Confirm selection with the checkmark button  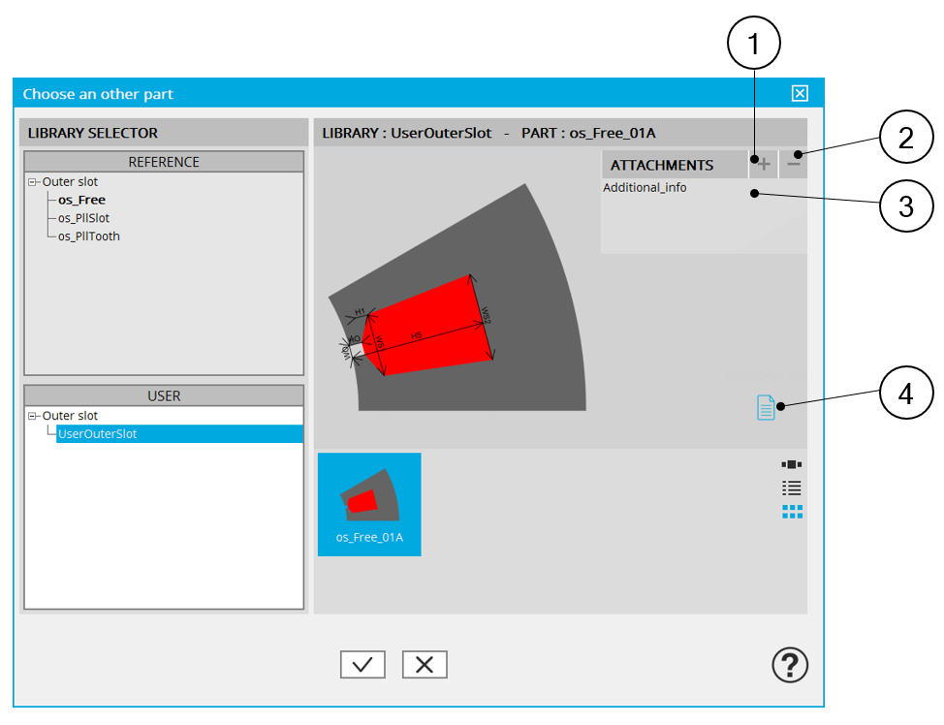362,665
